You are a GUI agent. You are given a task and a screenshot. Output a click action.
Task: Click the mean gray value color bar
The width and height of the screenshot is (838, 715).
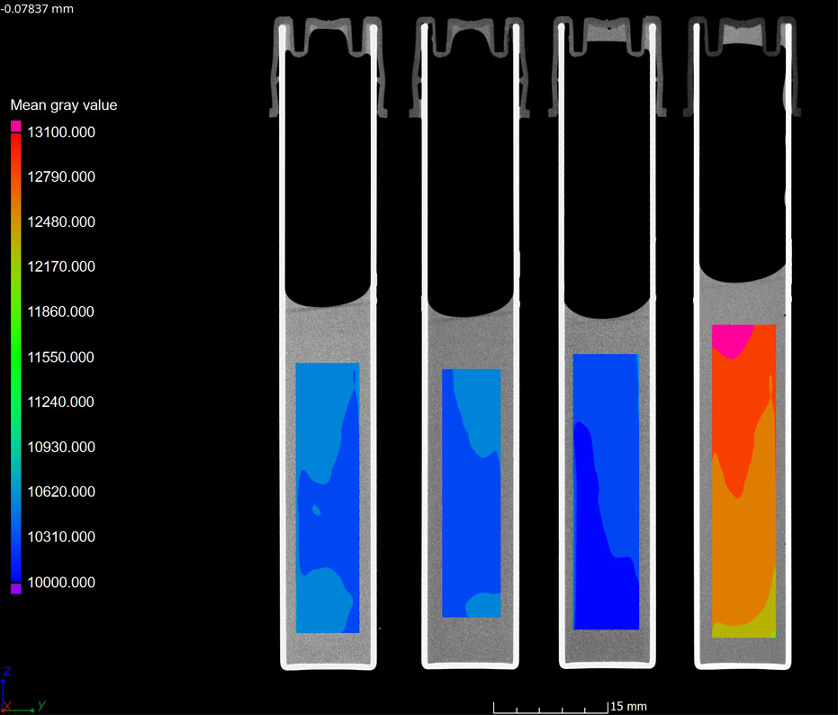[16, 357]
